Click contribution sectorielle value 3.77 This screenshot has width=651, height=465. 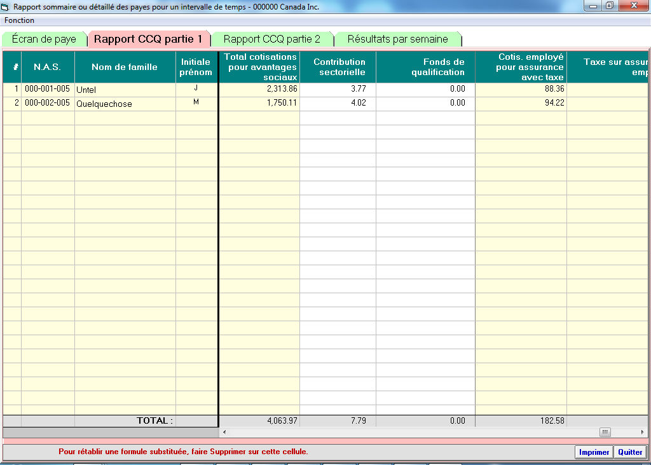338,90
